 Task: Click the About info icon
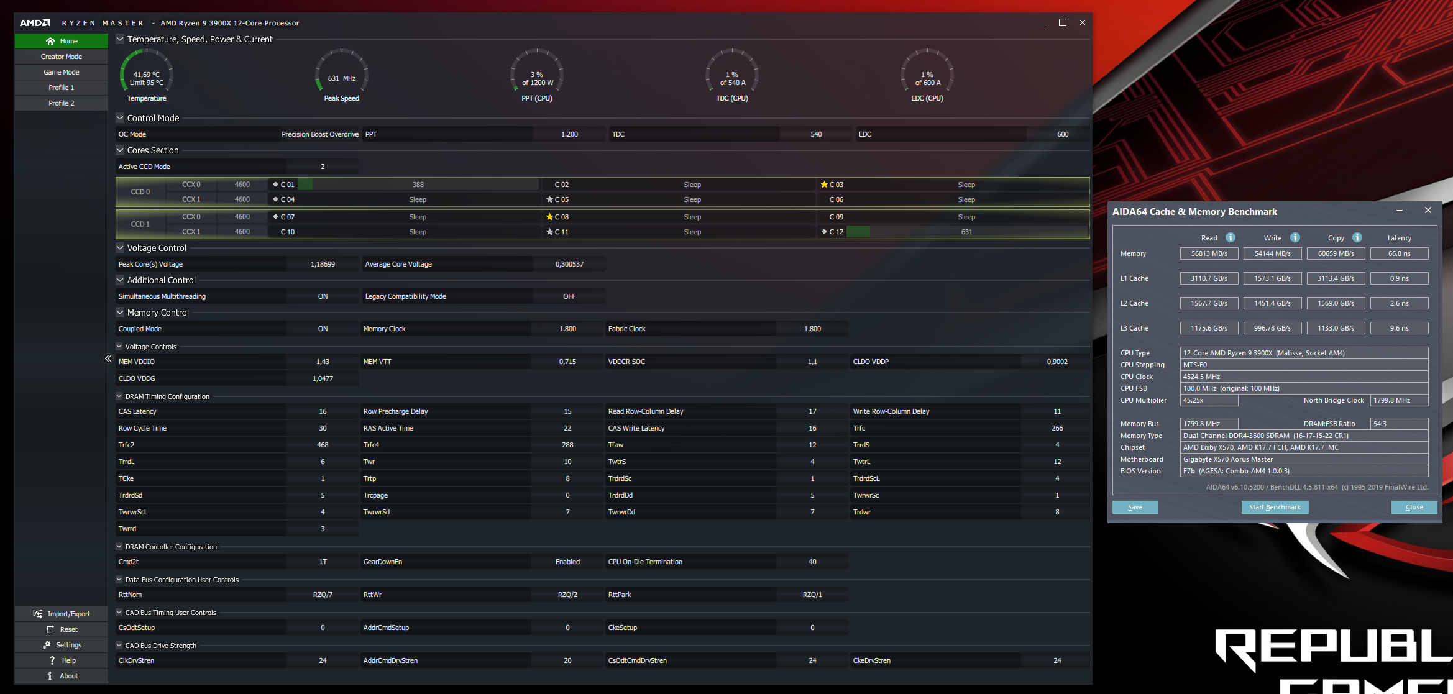tap(50, 676)
